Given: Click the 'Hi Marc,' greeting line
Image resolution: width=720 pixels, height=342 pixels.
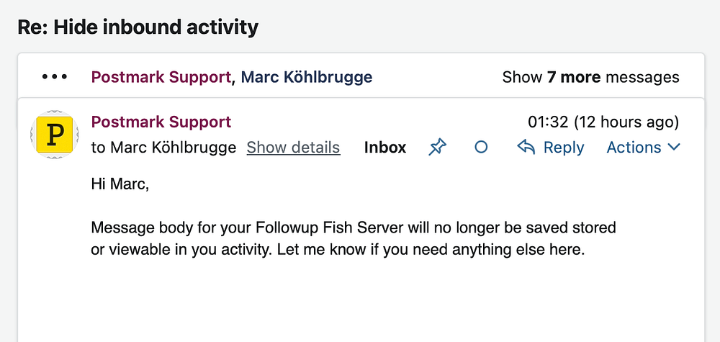Looking at the screenshot, I should tap(120, 185).
